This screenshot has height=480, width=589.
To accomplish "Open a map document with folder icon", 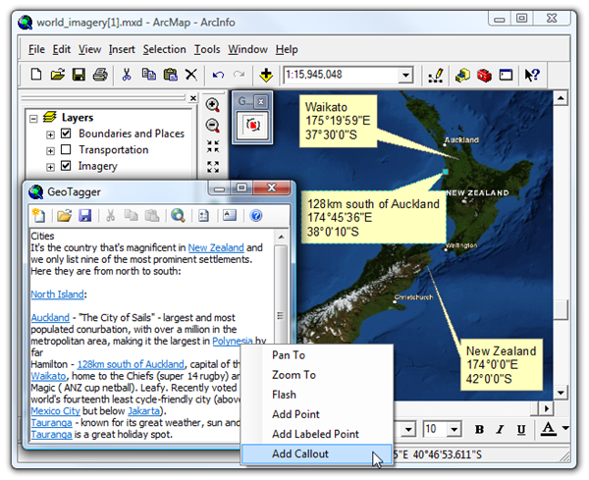I will click(x=58, y=75).
